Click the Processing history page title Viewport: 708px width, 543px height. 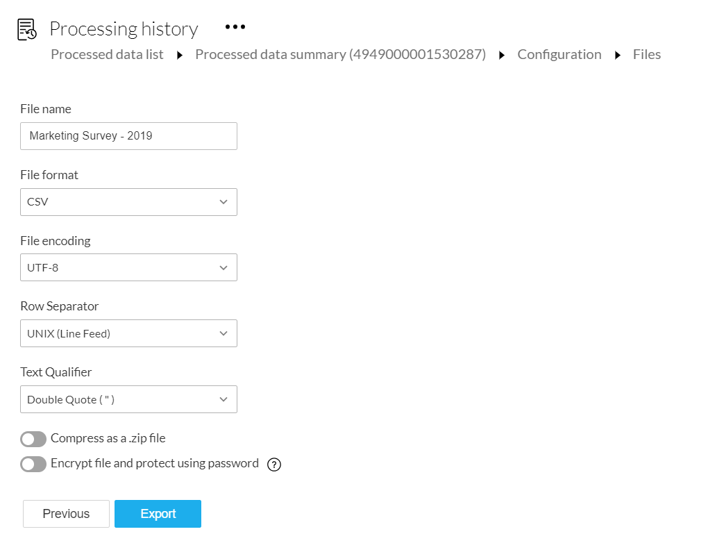point(124,29)
